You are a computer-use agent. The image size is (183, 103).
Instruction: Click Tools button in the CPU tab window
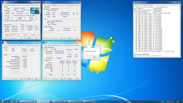tap(21, 38)
